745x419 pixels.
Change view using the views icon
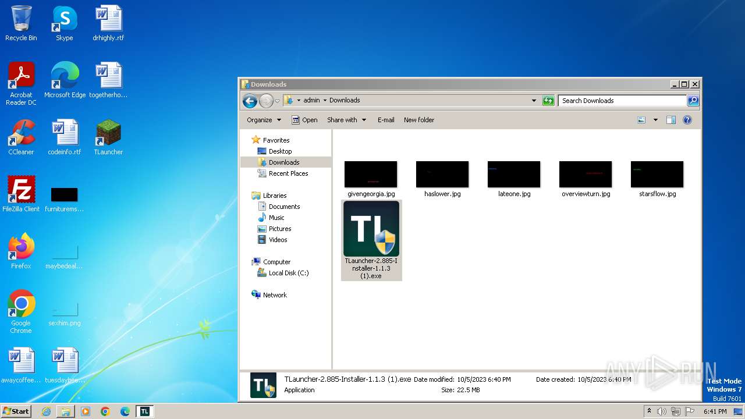(x=641, y=120)
